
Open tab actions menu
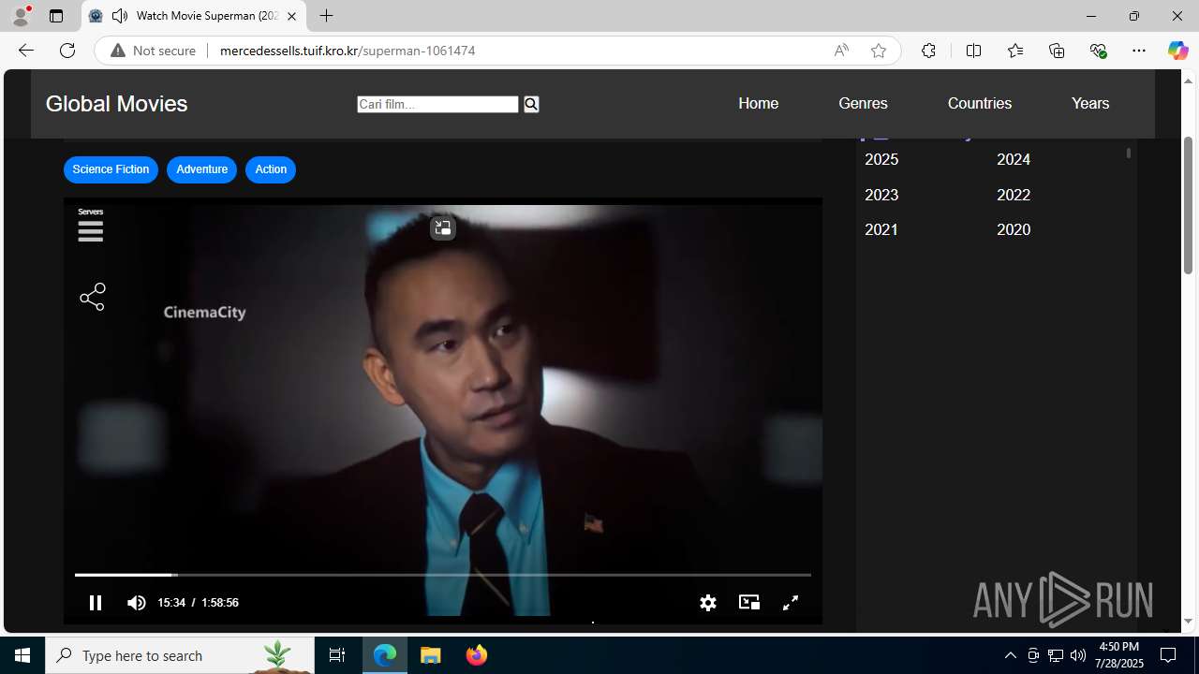tap(56, 16)
